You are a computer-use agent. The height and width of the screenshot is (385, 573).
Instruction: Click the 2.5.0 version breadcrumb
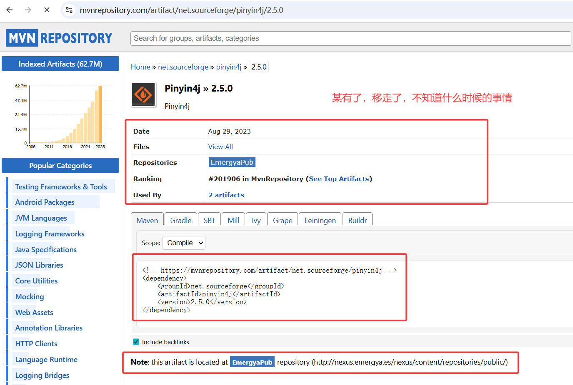pyautogui.click(x=259, y=67)
